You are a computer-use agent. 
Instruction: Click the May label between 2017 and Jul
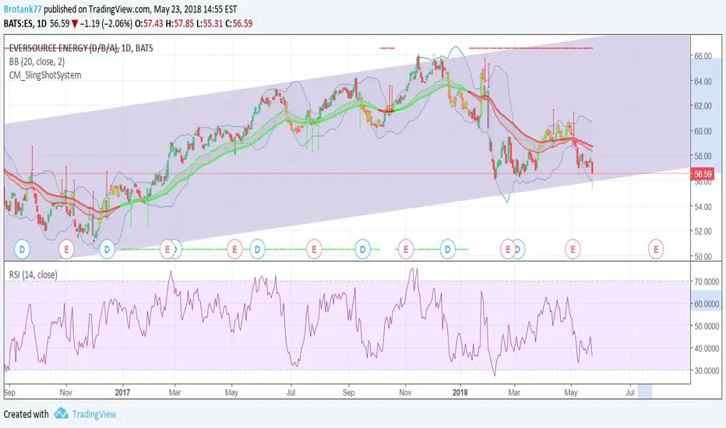point(231,392)
